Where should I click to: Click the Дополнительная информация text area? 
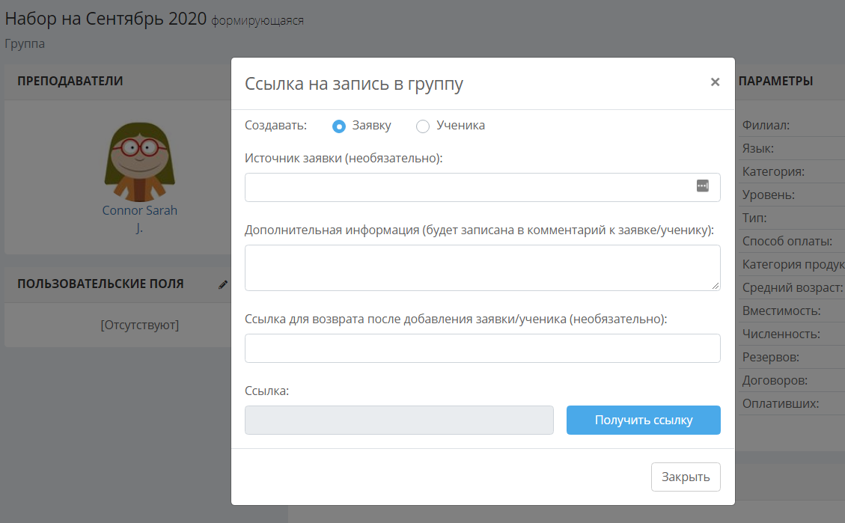tap(482, 268)
